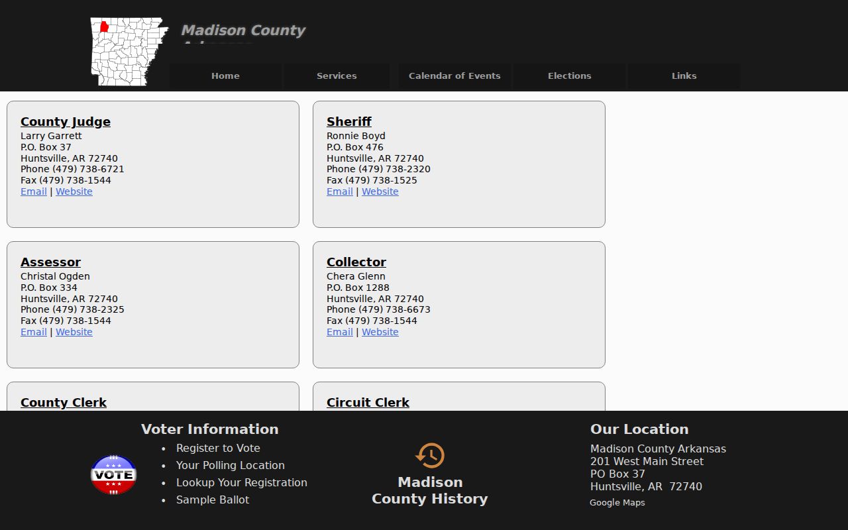The image size is (848, 530).
Task: Email the Assessor
Action: pos(34,332)
